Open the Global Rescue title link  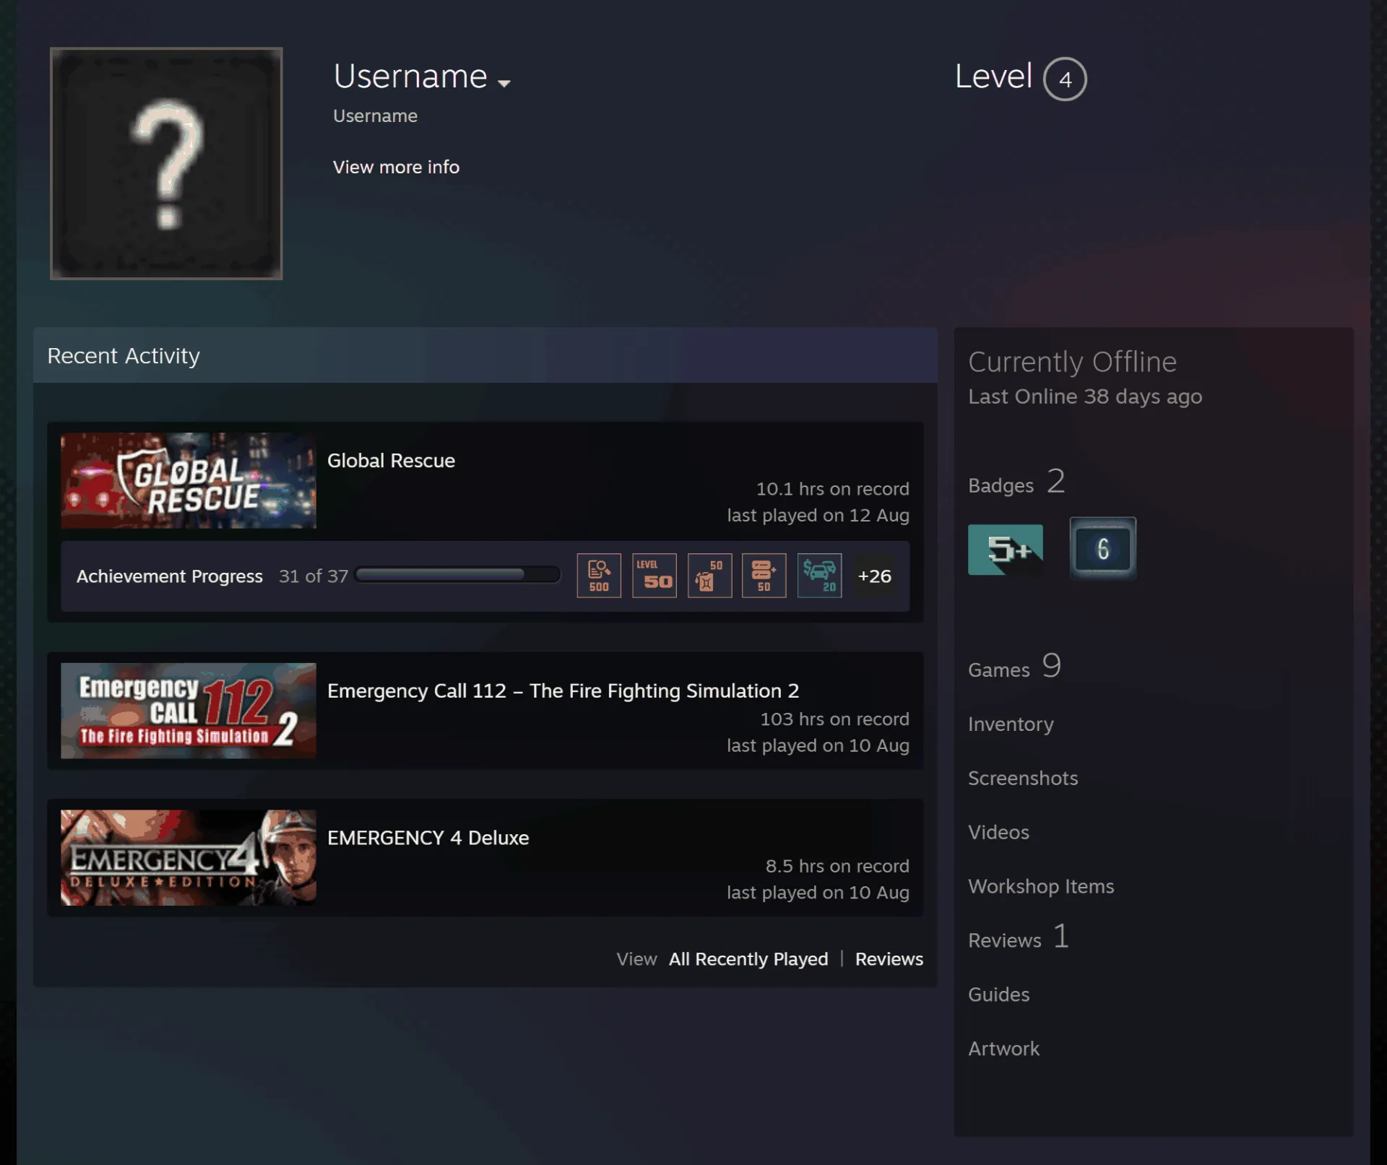click(391, 461)
